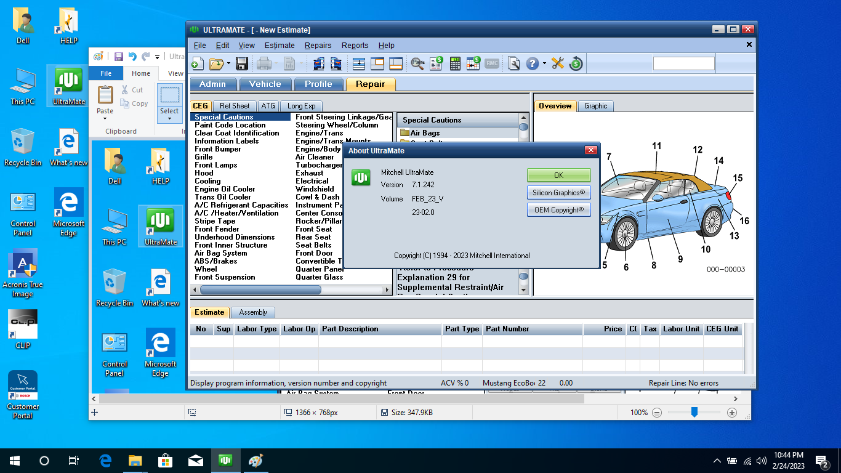
Task: Select Underhood Dimensions in the list
Action: 235,237
